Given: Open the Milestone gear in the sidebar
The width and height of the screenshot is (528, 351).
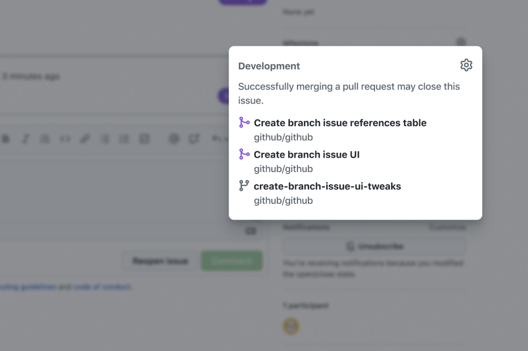Looking at the screenshot, I should 461,42.
